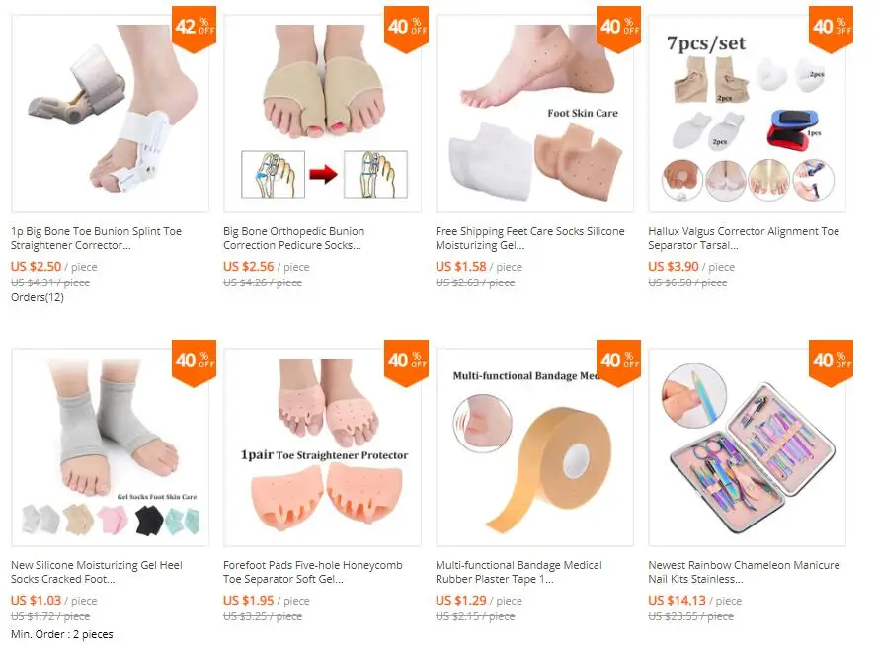Click 40% OFF badge on Feet Care Socks
Image resolution: width=877 pixels, height=646 pixels.
point(618,29)
